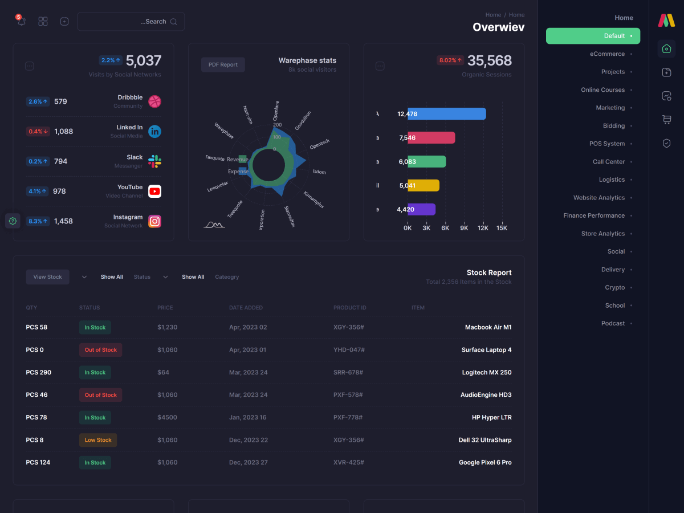Expand the Status filter dropdown
This screenshot has height=513, width=684.
(x=165, y=277)
